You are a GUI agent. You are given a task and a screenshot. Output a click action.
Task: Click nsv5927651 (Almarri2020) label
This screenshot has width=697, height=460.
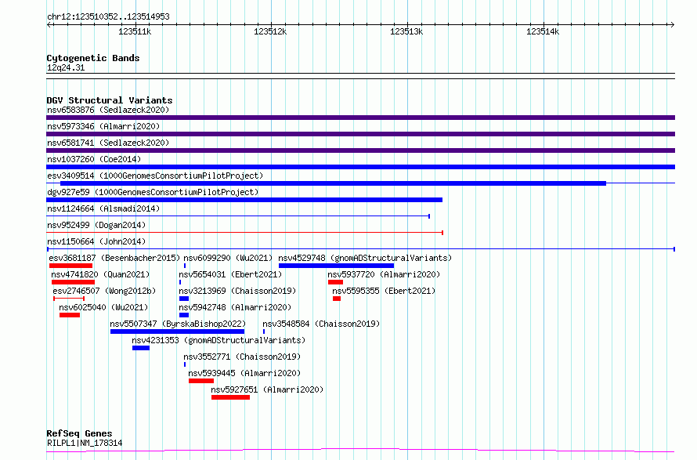pyautogui.click(x=267, y=389)
